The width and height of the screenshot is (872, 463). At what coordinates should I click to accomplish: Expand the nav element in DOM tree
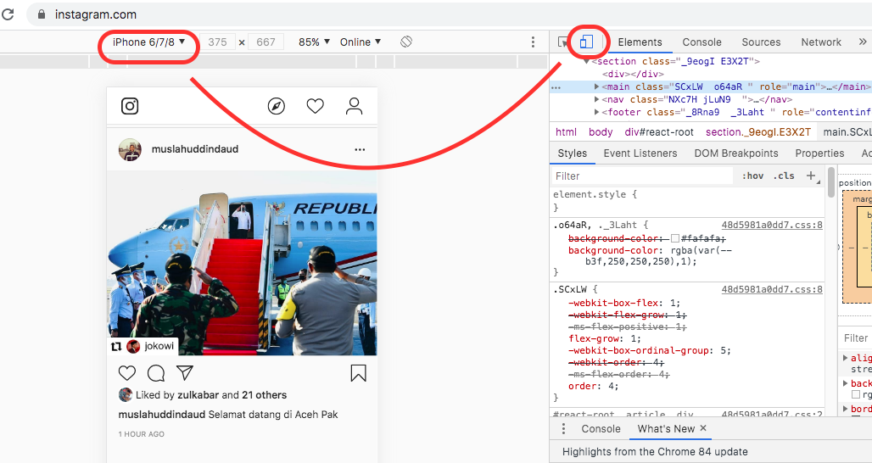(x=598, y=99)
